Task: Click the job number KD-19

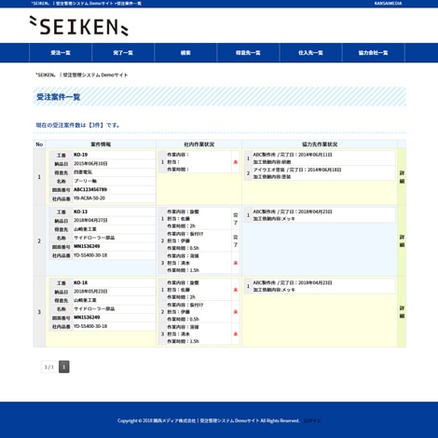Action: 81,155
